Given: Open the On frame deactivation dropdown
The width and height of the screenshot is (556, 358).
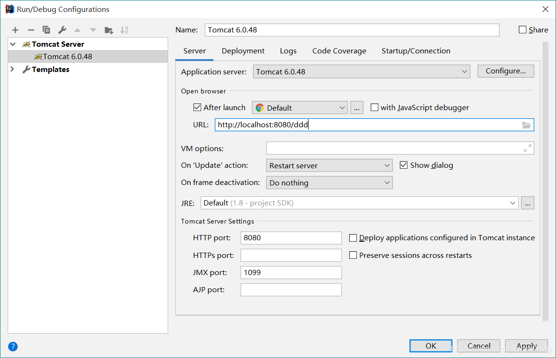Looking at the screenshot, I should click(x=329, y=183).
